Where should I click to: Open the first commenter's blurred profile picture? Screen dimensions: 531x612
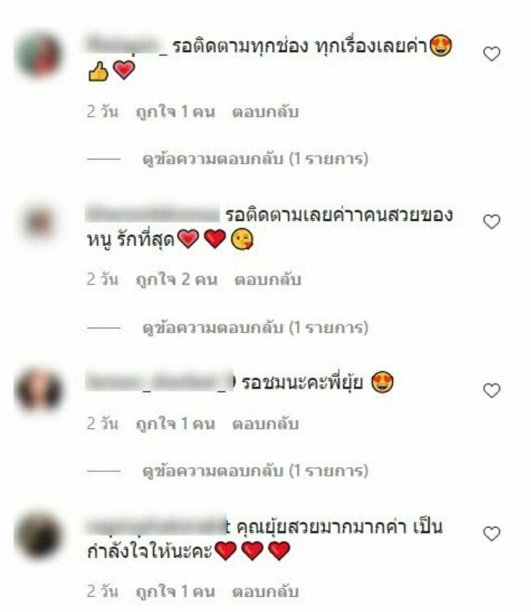38,54
